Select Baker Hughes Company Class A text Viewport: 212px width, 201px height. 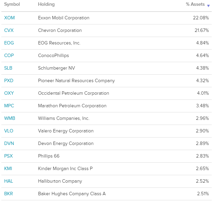(72, 194)
